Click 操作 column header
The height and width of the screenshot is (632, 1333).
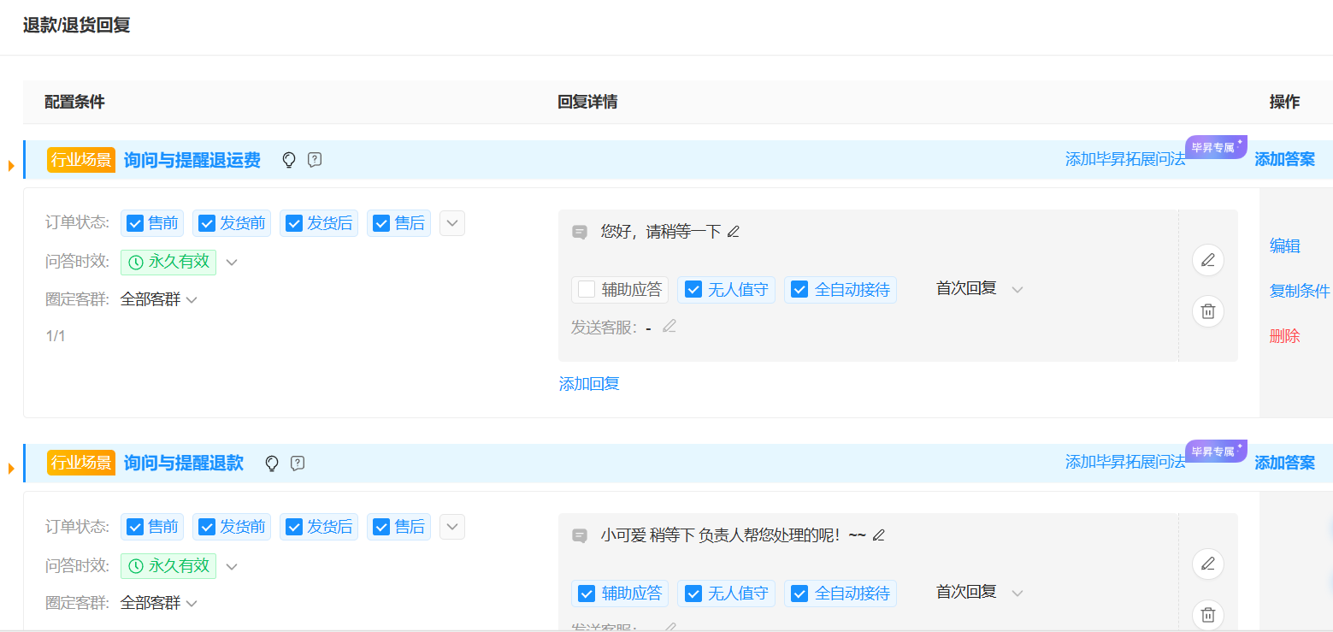1284,102
